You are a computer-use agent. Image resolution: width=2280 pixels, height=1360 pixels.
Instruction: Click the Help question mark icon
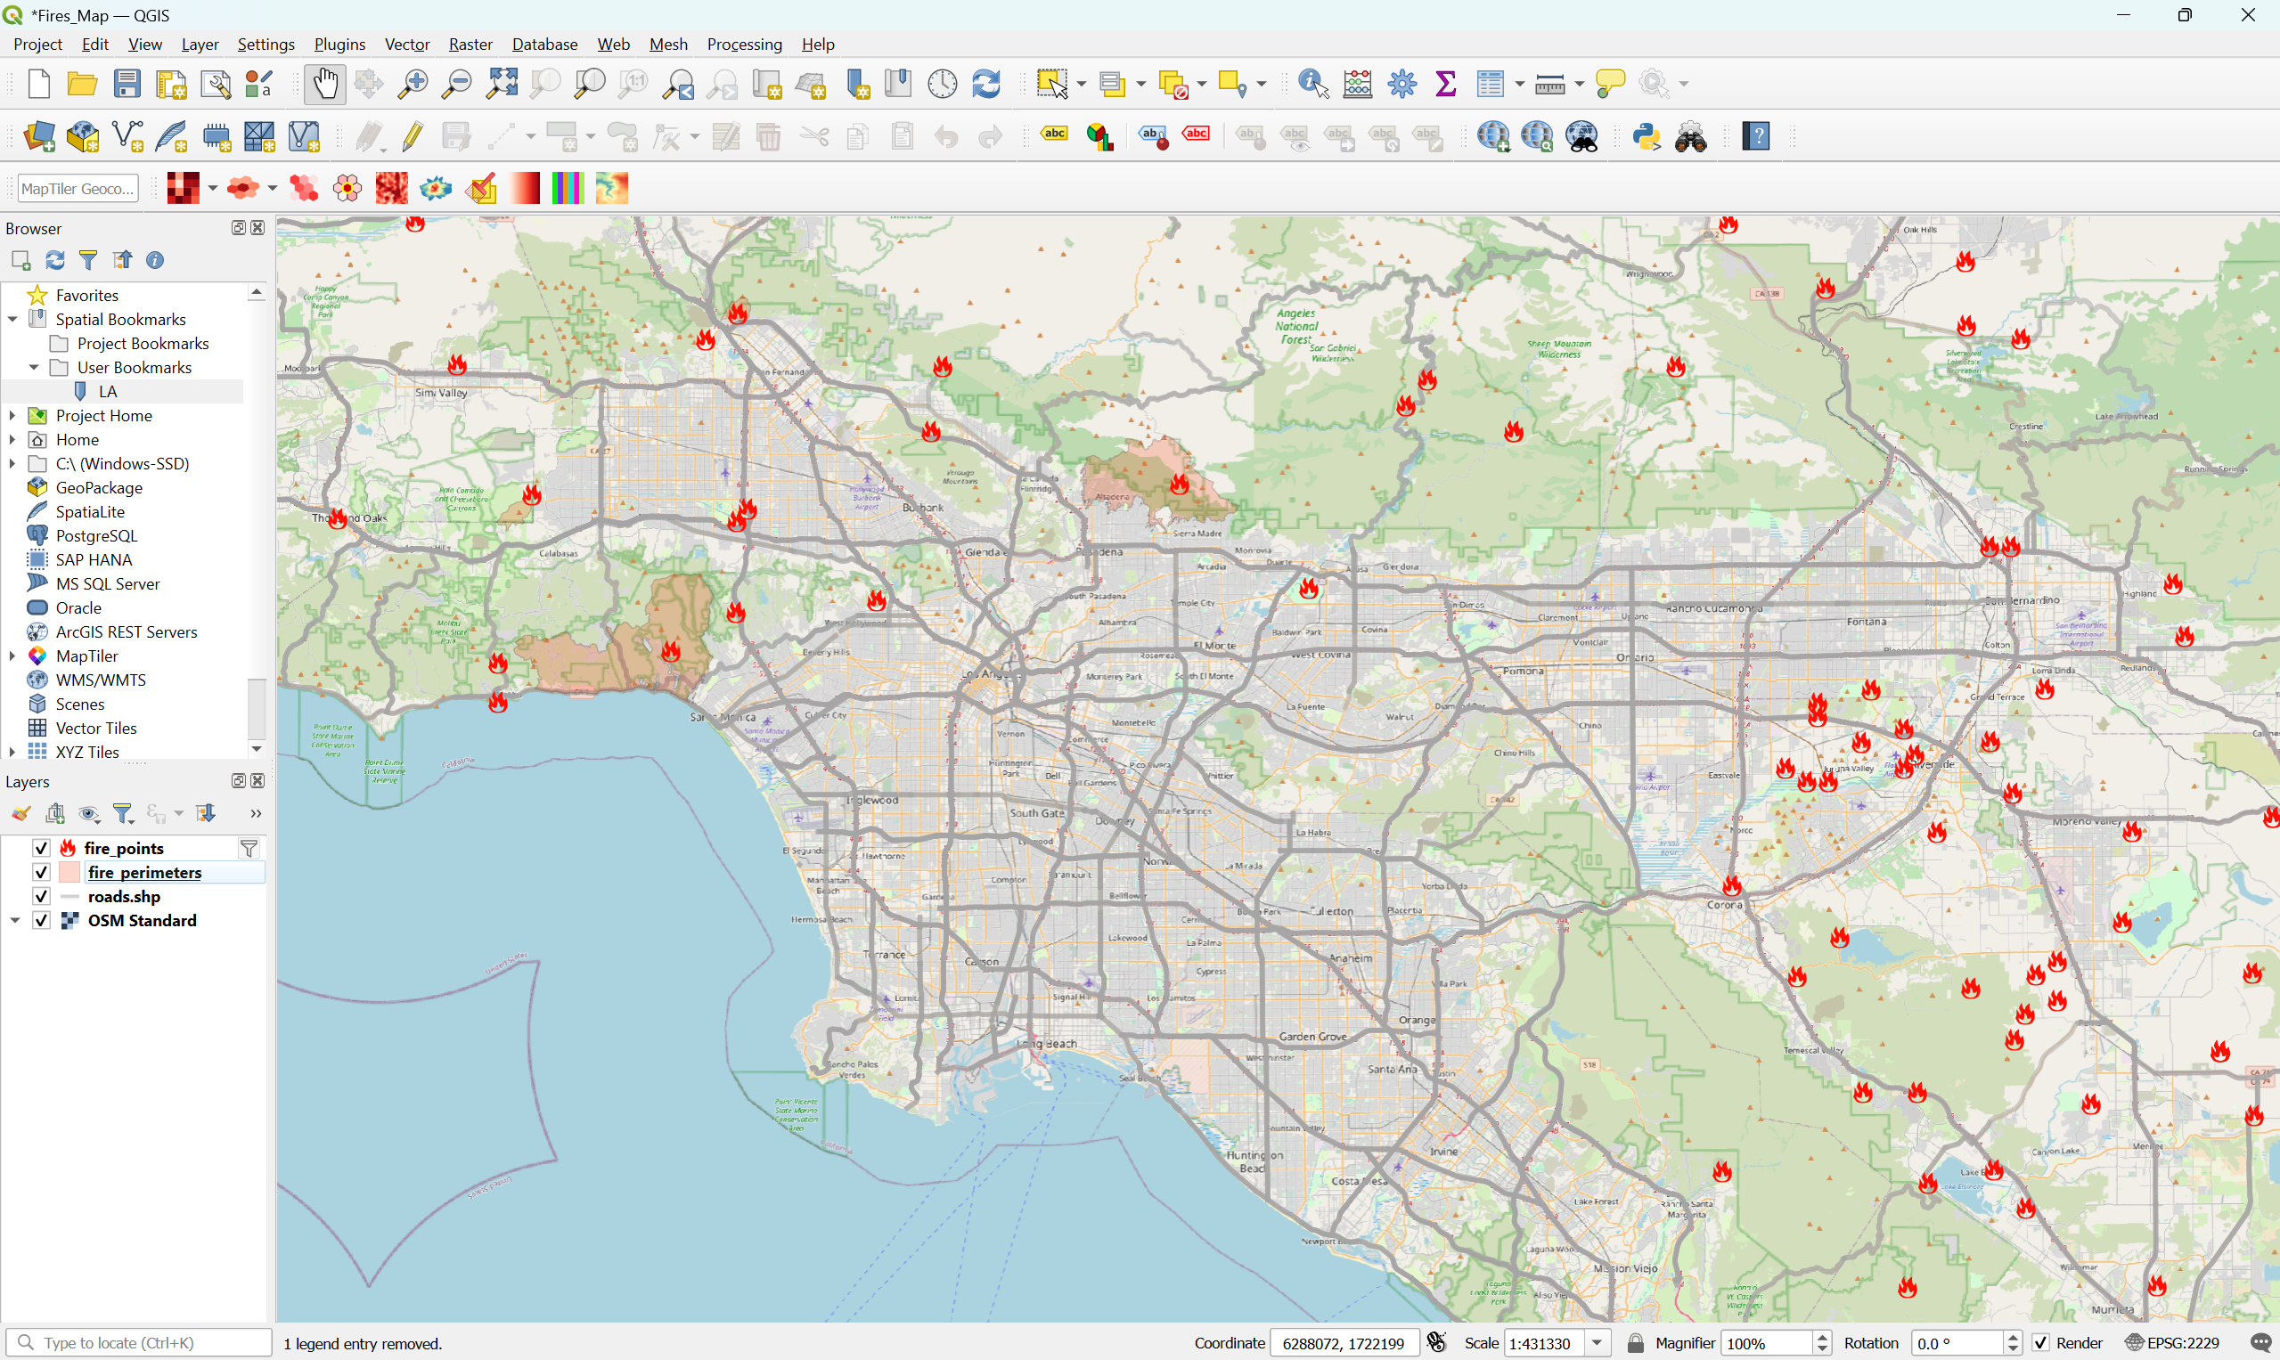pos(1755,136)
